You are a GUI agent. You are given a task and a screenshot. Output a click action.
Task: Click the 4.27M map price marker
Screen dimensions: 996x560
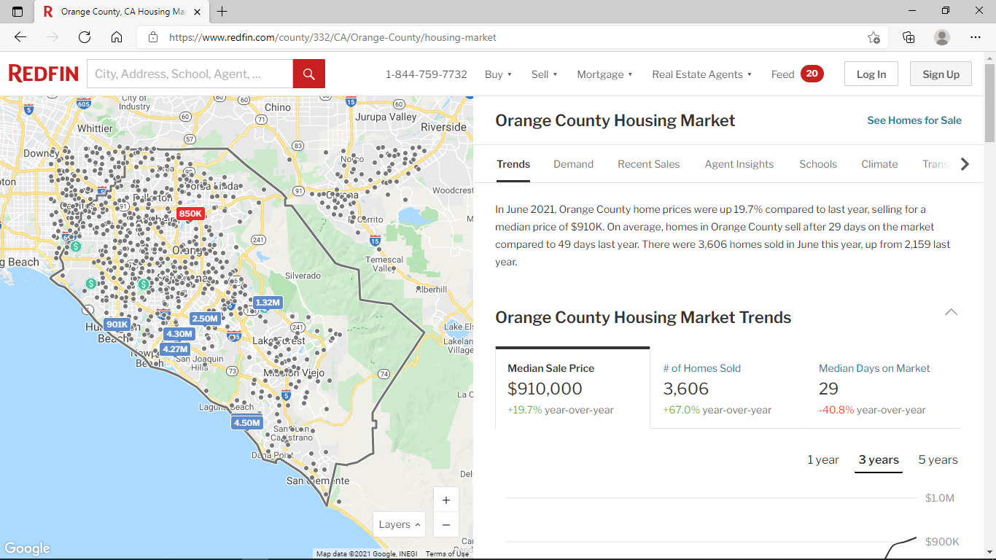point(175,349)
